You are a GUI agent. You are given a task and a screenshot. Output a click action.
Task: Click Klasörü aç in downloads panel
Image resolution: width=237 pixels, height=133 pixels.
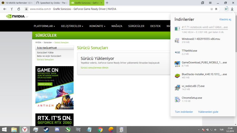click(x=225, y=19)
